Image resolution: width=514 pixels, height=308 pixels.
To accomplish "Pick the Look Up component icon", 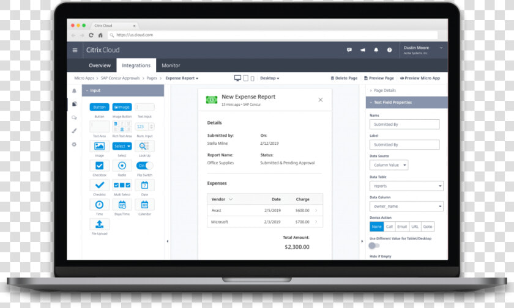I will pos(144,146).
